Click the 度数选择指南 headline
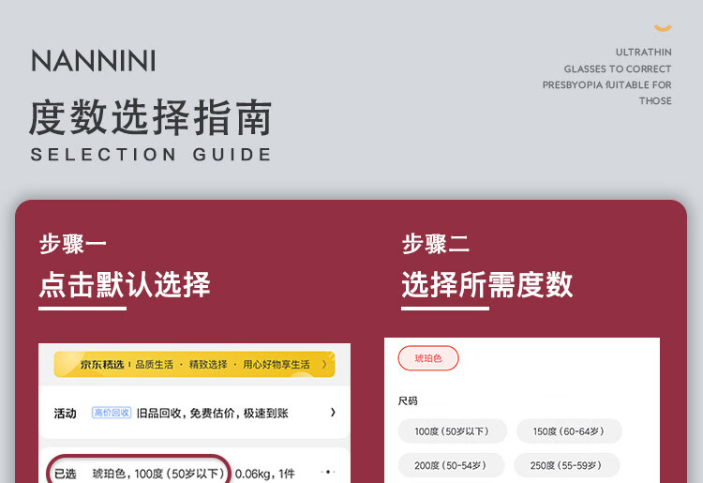Screen dimensions: 703x483 (x=150, y=119)
